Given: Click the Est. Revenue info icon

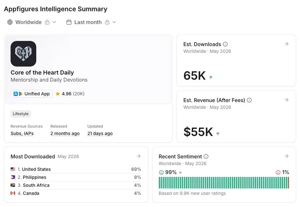Looking at the screenshot, I should point(249,100).
